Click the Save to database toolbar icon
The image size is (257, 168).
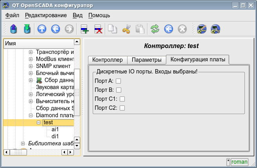pos(27,29)
